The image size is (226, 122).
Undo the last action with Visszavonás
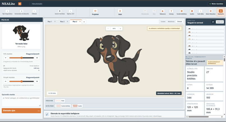point(145,12)
